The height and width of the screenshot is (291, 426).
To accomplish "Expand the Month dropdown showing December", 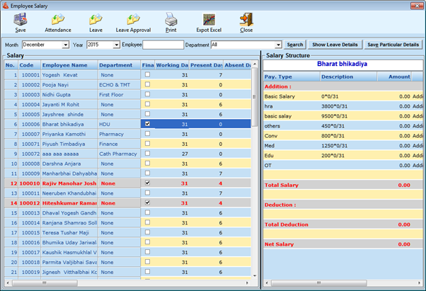I will click(x=65, y=45).
